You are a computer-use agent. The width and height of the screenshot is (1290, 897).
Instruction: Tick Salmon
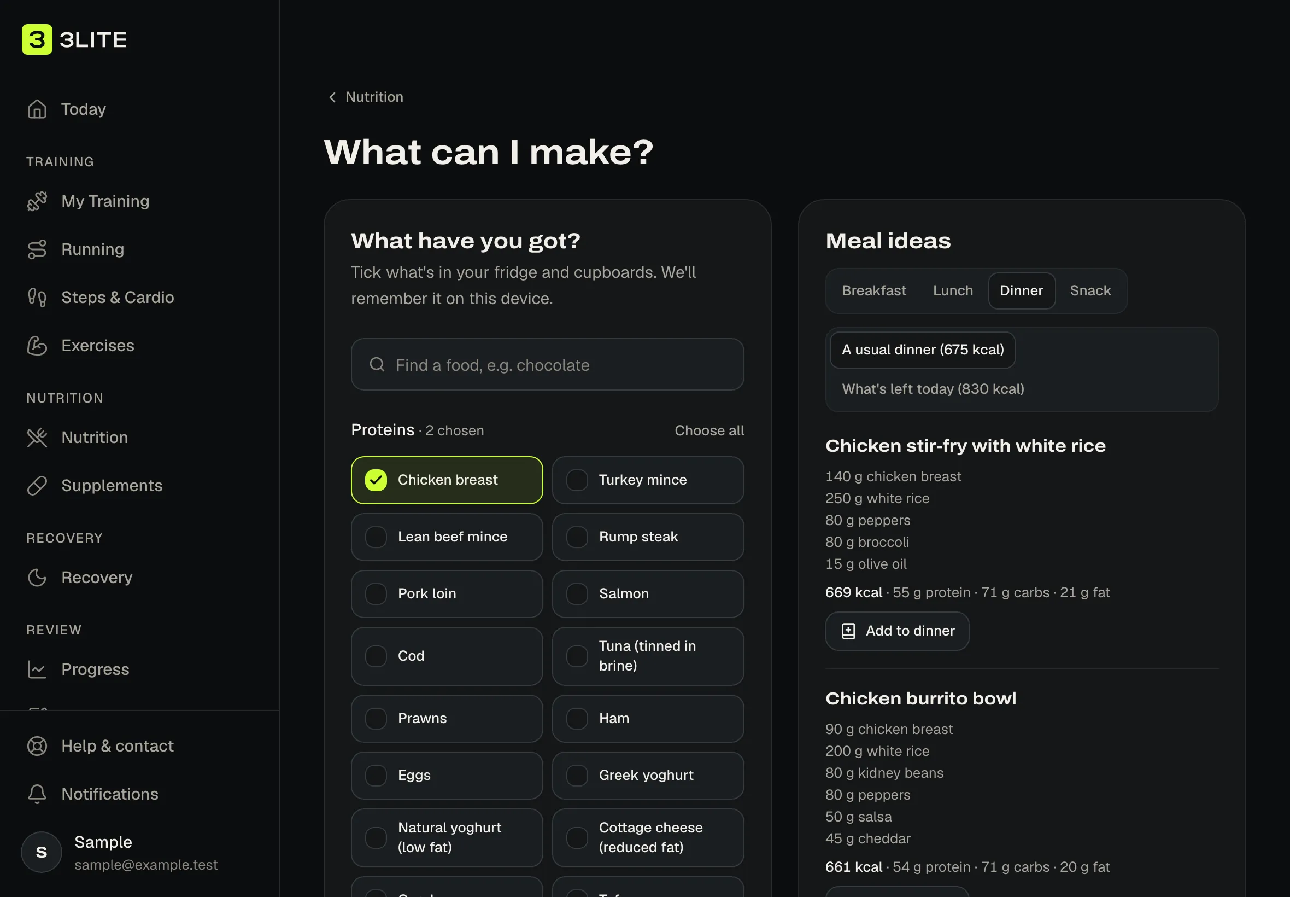click(x=648, y=594)
